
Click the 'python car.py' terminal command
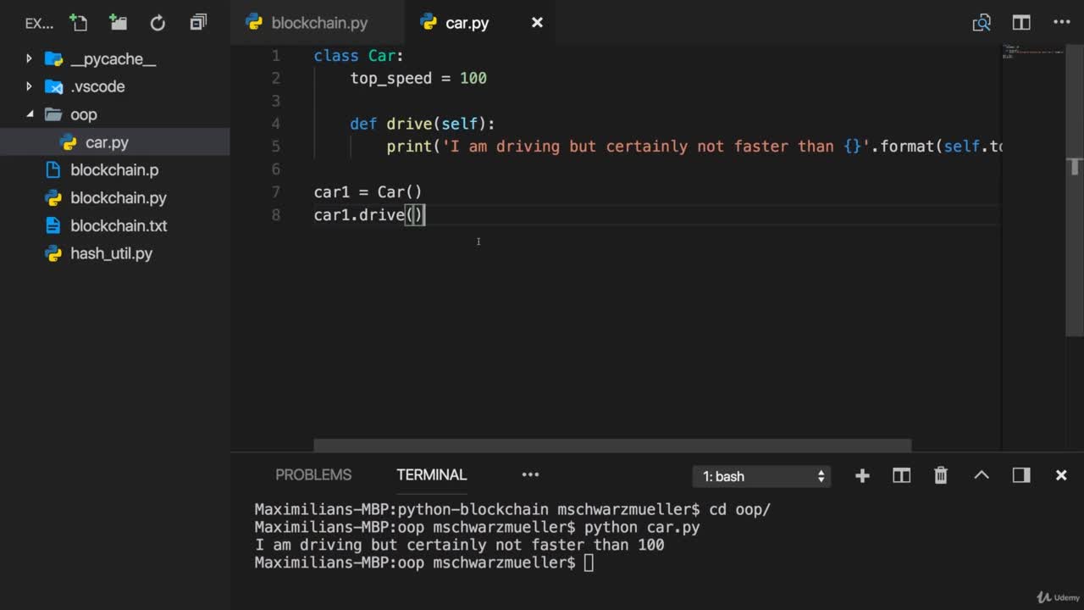point(642,528)
